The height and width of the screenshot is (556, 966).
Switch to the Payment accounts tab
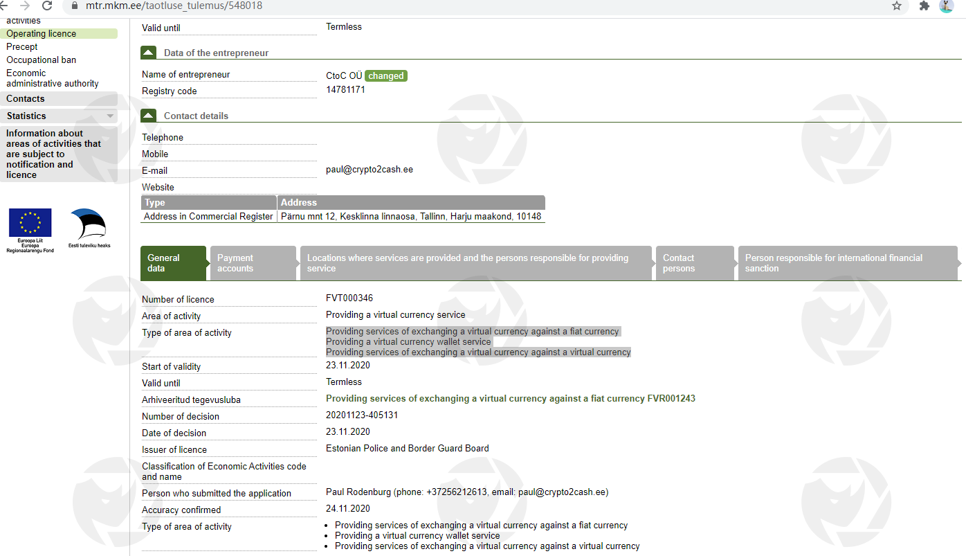pos(253,263)
